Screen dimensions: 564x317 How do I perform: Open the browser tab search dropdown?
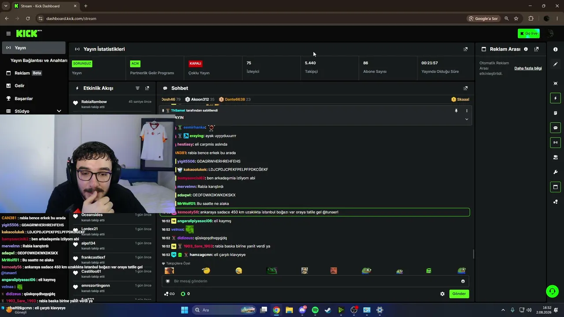pyautogui.click(x=6, y=6)
